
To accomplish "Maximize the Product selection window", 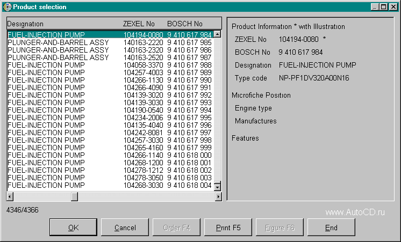I will (x=384, y=7).
